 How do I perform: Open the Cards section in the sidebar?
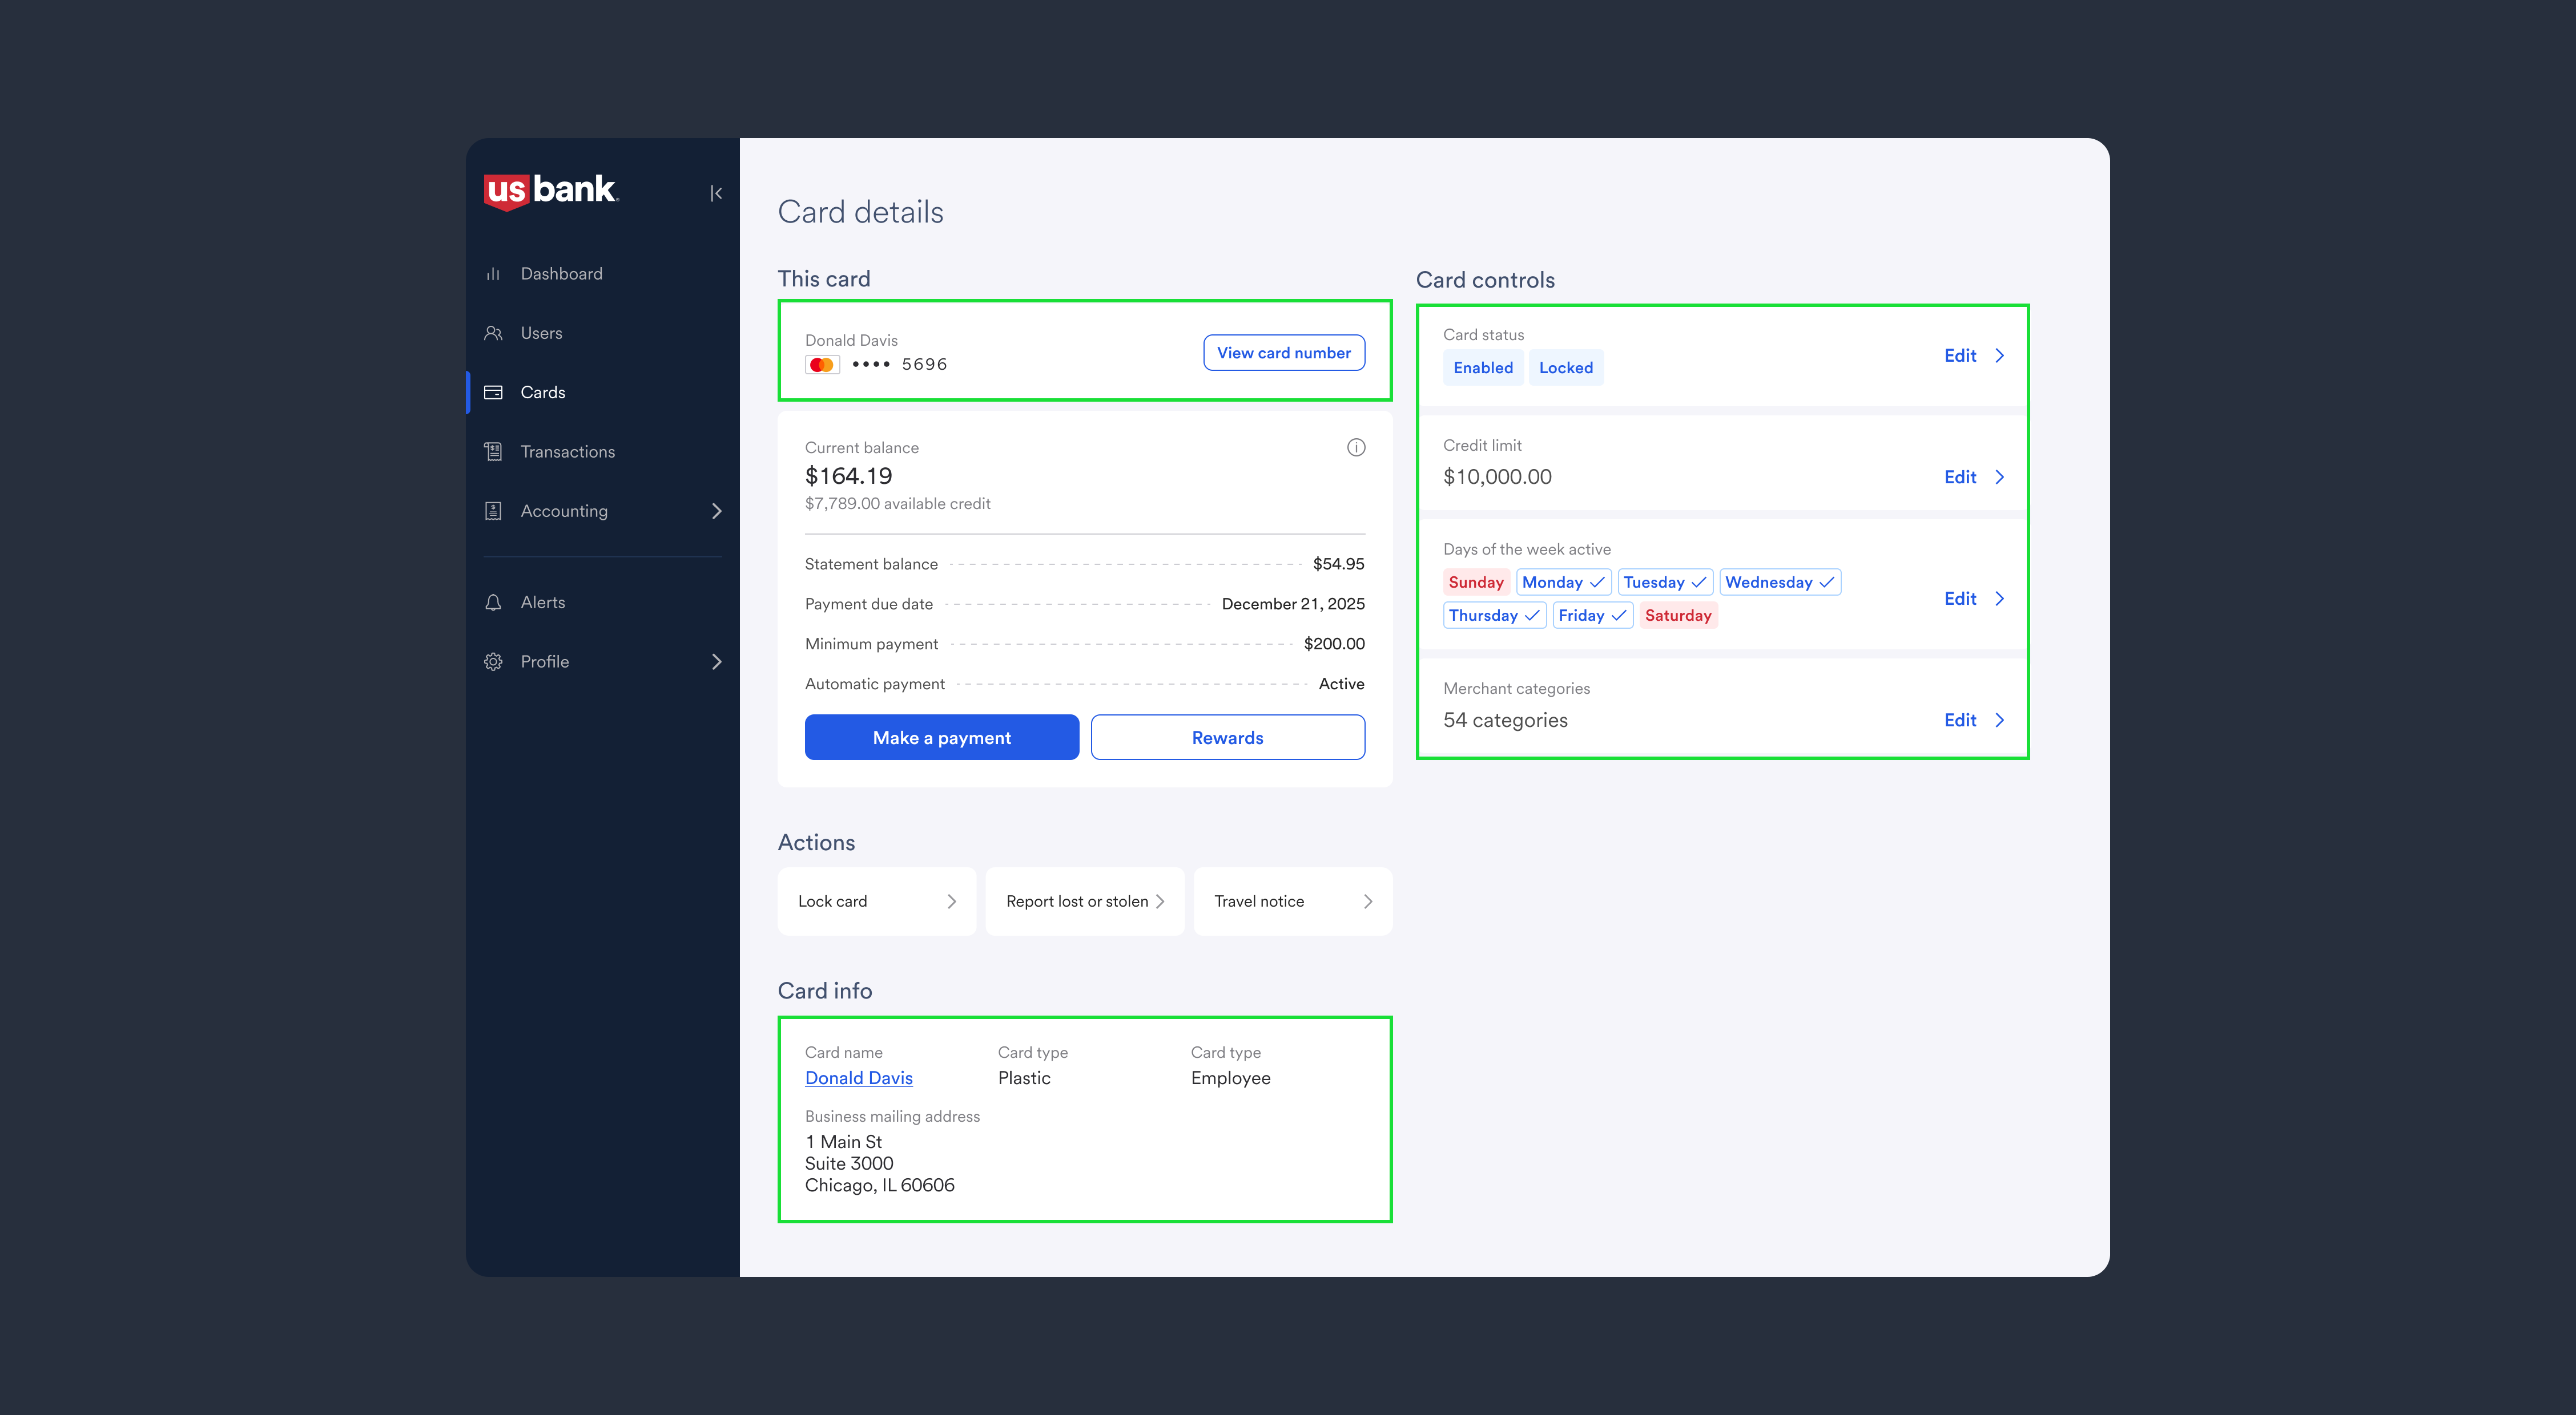coord(543,393)
